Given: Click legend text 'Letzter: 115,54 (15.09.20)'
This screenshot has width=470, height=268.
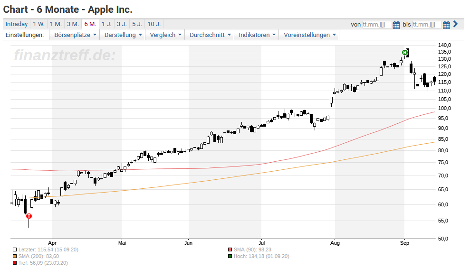Looking at the screenshot, I should (x=48, y=250).
